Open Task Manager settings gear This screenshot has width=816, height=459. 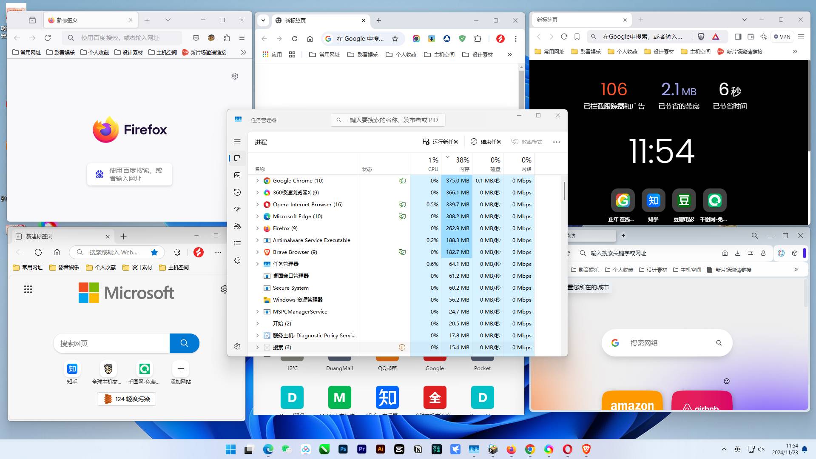click(237, 346)
